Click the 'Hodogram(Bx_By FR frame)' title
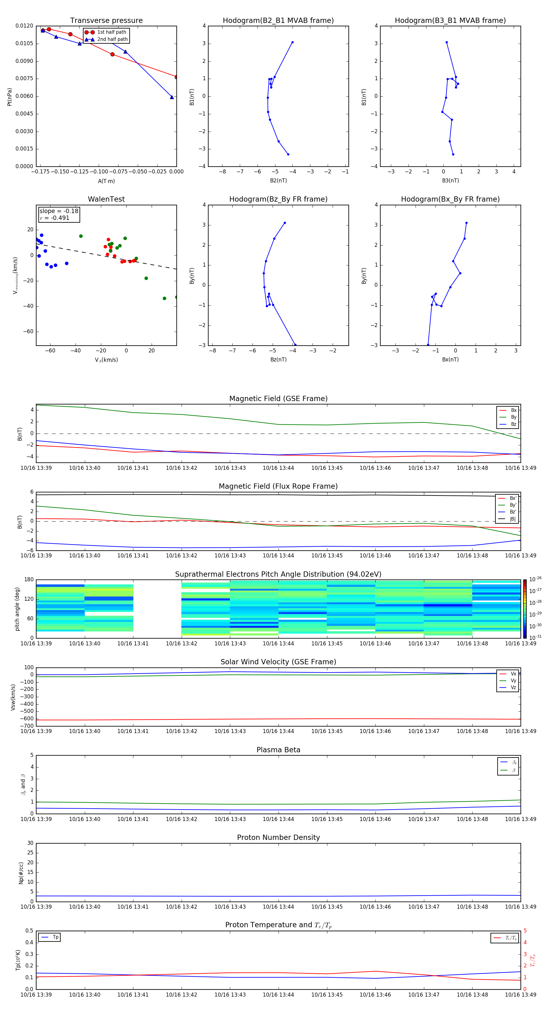Screen dimensions: 557x1022 [450, 199]
